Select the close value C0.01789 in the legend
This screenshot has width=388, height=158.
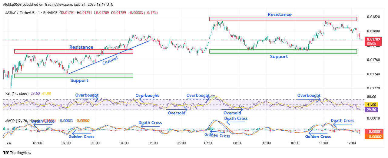click(x=119, y=13)
